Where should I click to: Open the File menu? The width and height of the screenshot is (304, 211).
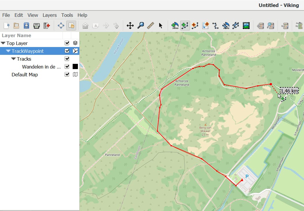[6, 15]
